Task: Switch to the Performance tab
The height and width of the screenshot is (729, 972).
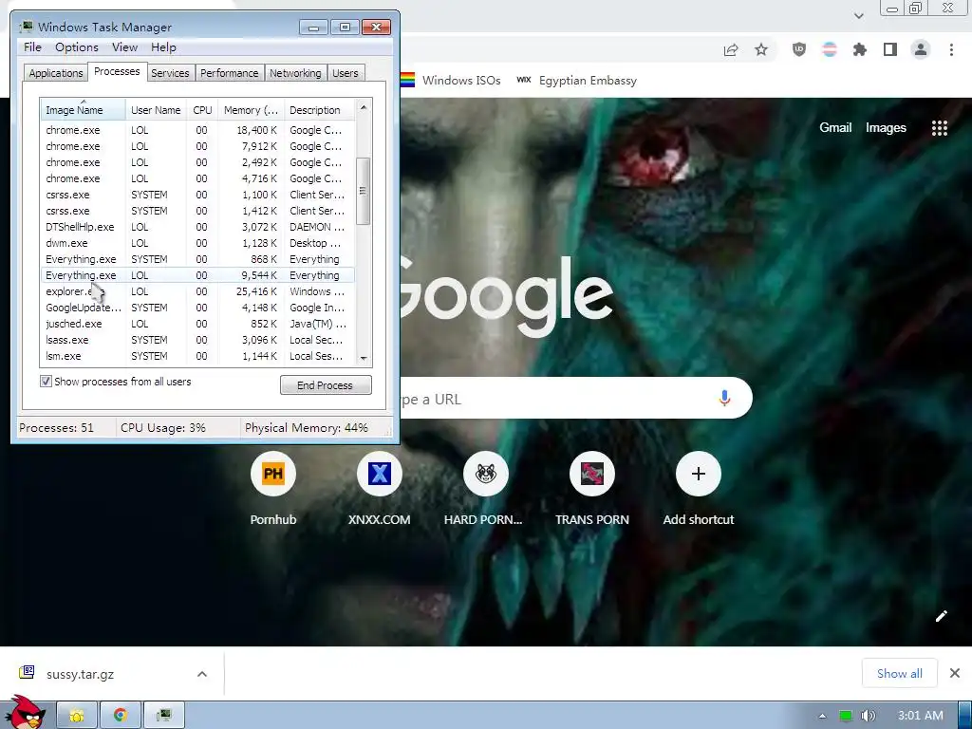Action: pyautogui.click(x=230, y=73)
